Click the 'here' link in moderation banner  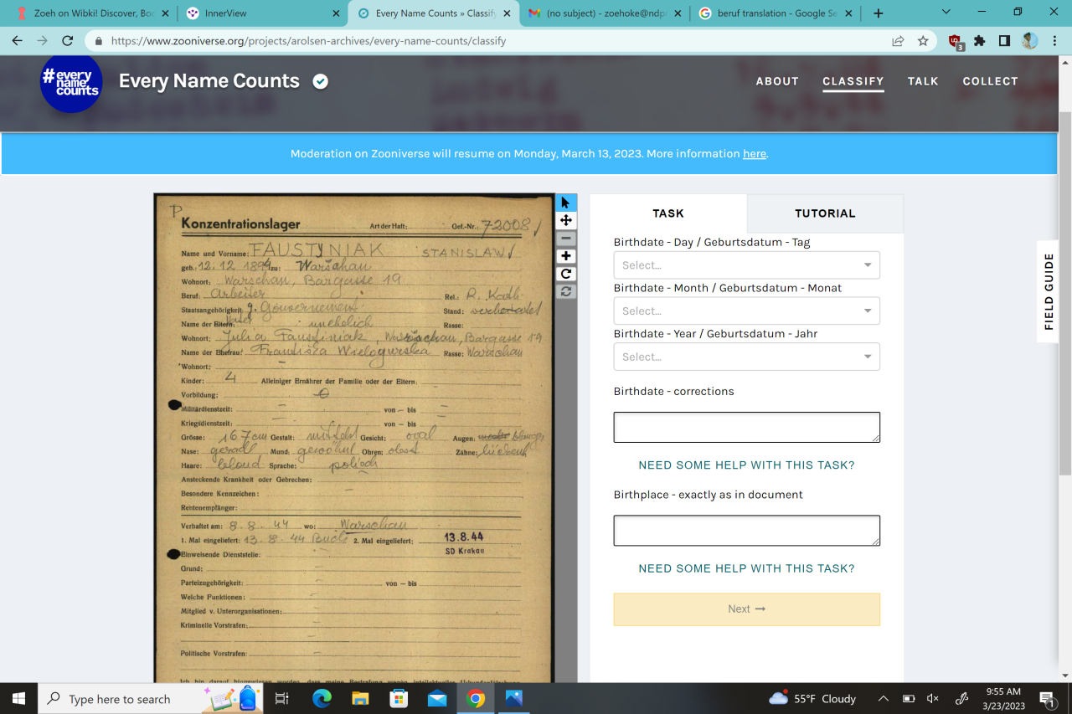(x=754, y=154)
